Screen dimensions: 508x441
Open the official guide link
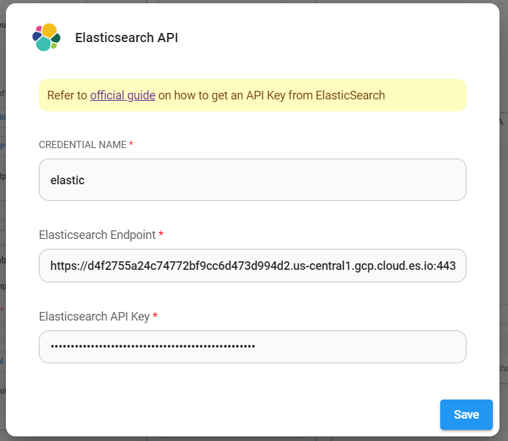[x=122, y=95]
